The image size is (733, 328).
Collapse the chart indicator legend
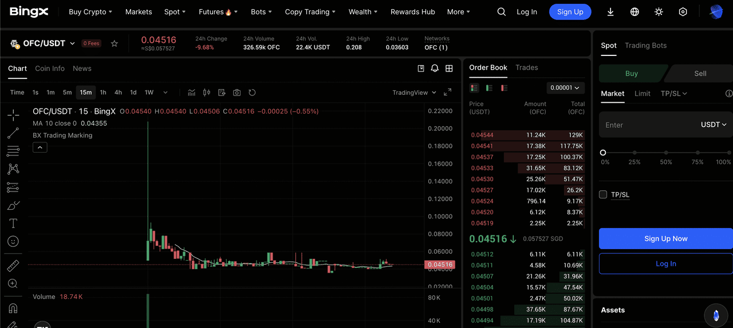click(40, 147)
